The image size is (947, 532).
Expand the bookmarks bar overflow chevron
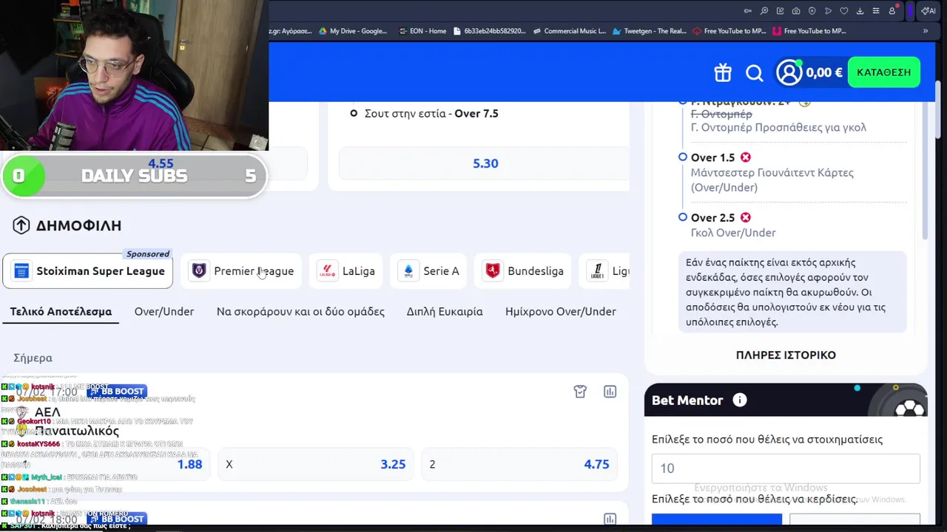point(926,31)
